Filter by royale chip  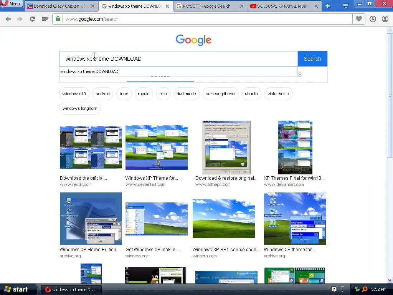pyautogui.click(x=144, y=94)
